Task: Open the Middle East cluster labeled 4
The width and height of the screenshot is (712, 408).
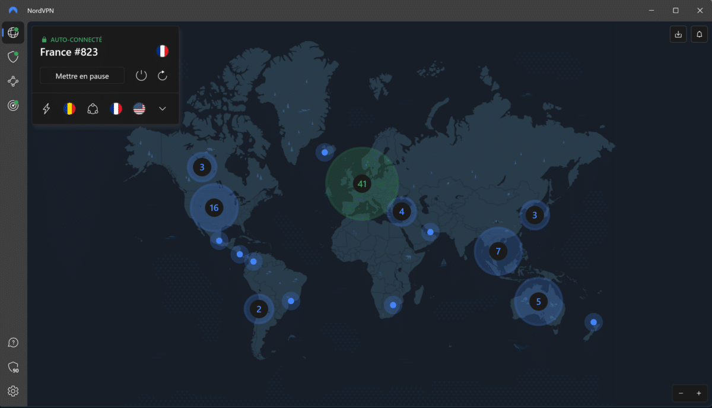Action: click(402, 211)
